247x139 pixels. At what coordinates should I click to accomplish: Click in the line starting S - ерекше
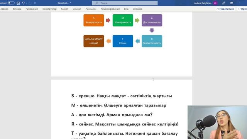122,96
